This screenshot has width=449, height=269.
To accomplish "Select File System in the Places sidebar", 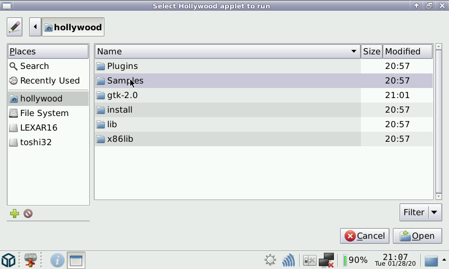I will [x=44, y=113].
